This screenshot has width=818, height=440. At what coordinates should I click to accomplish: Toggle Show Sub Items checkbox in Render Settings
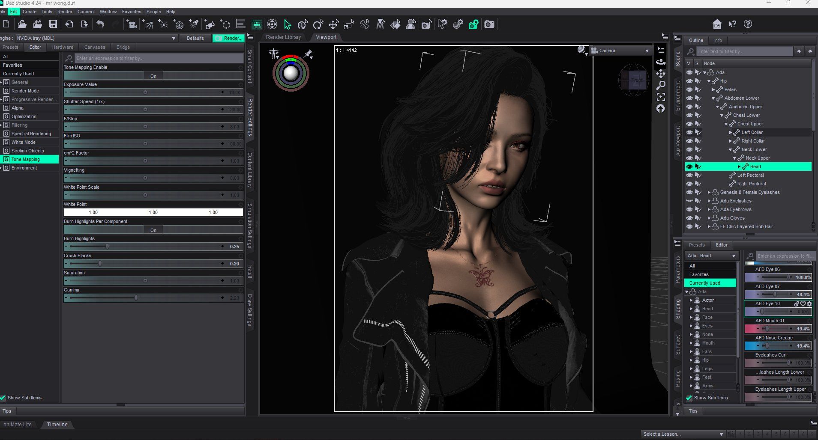3,398
